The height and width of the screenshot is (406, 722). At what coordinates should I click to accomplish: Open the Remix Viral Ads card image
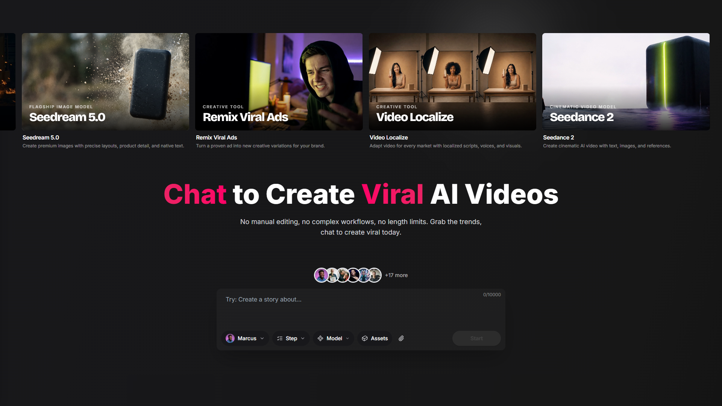(279, 82)
